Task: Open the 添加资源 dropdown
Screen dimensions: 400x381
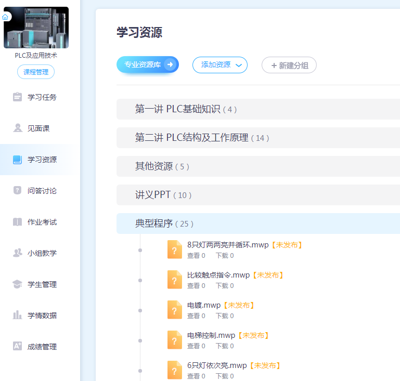Action: tap(220, 65)
